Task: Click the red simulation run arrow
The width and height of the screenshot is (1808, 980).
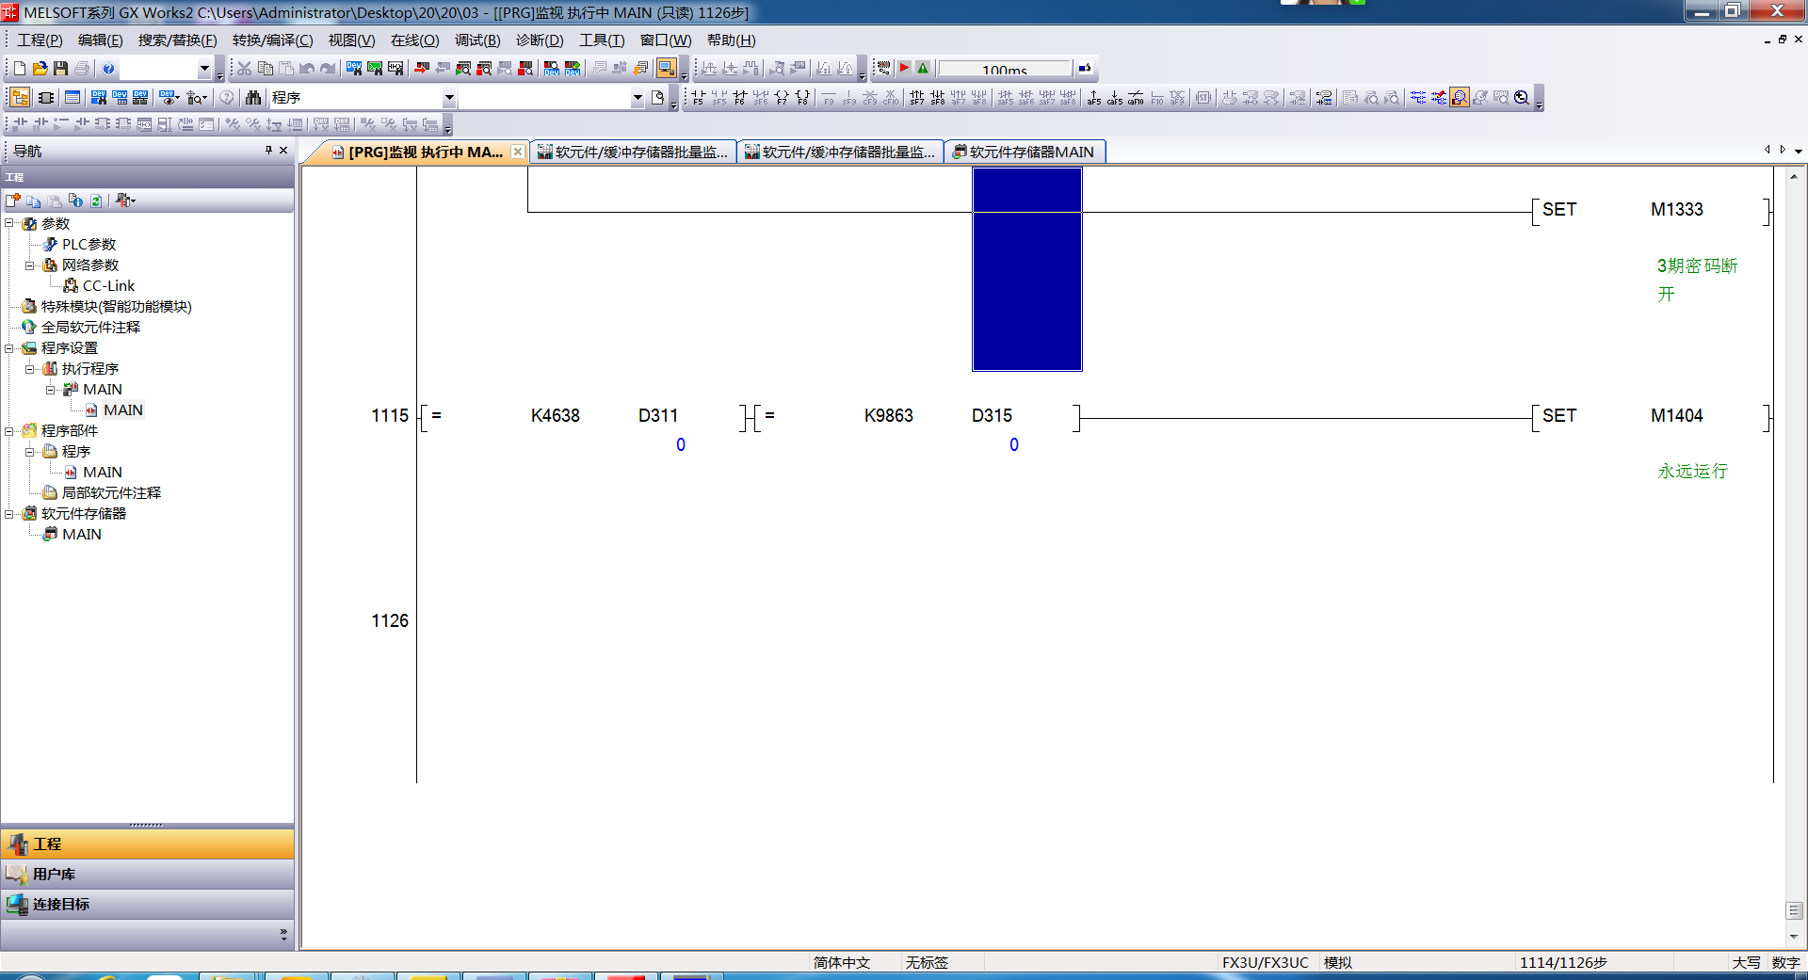Action: coord(904,68)
